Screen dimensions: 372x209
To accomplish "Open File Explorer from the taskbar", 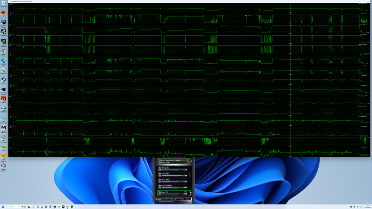I will (42, 207).
